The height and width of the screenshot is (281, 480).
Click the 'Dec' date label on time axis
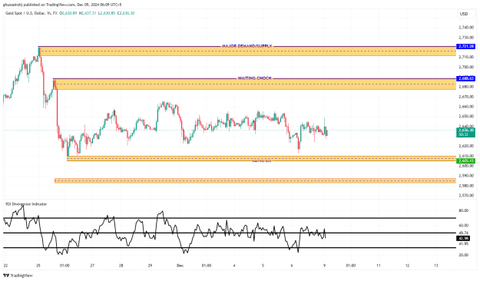(180, 266)
